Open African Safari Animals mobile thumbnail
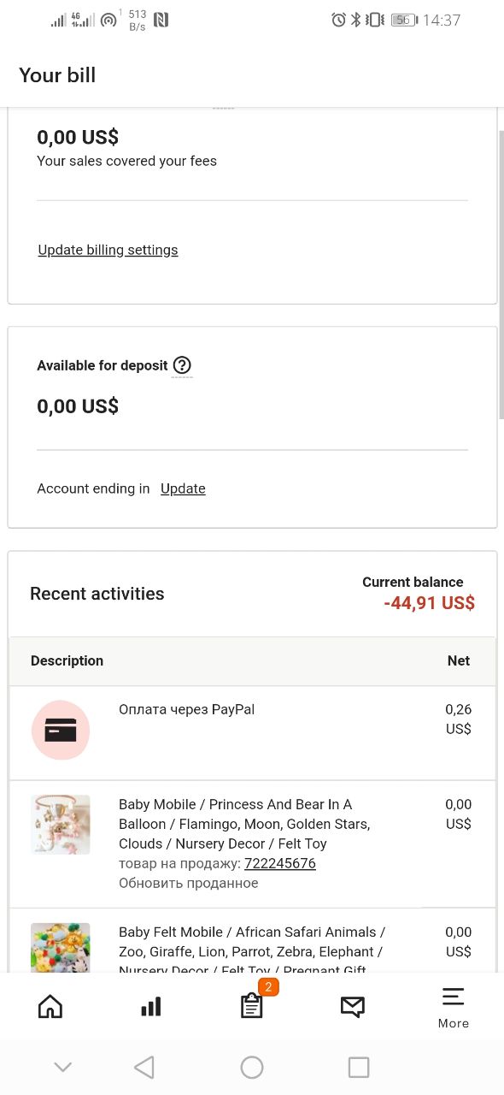Image resolution: width=504 pixels, height=1095 pixels. click(61, 948)
